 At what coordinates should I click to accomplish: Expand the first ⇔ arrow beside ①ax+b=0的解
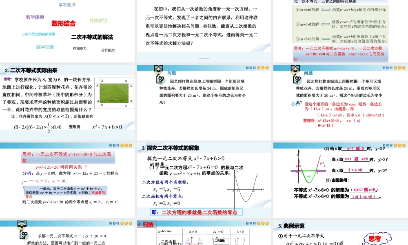[326, 9]
